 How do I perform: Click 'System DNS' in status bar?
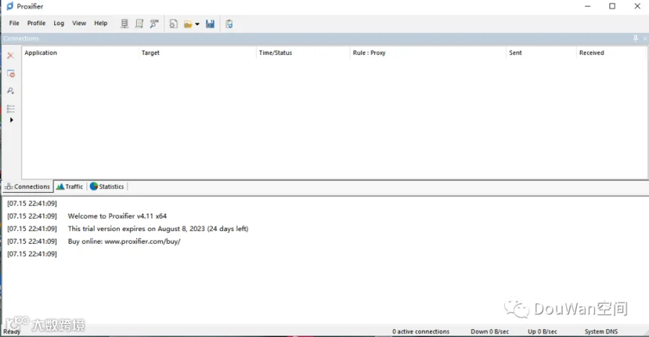click(601, 332)
